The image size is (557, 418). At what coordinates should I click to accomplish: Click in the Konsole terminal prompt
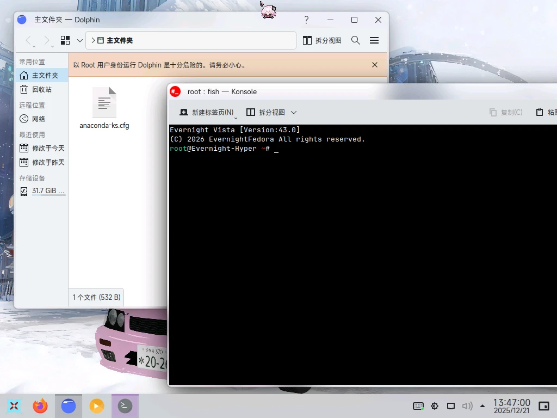276,149
